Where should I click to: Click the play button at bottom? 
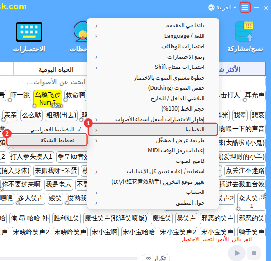pos(237,253)
